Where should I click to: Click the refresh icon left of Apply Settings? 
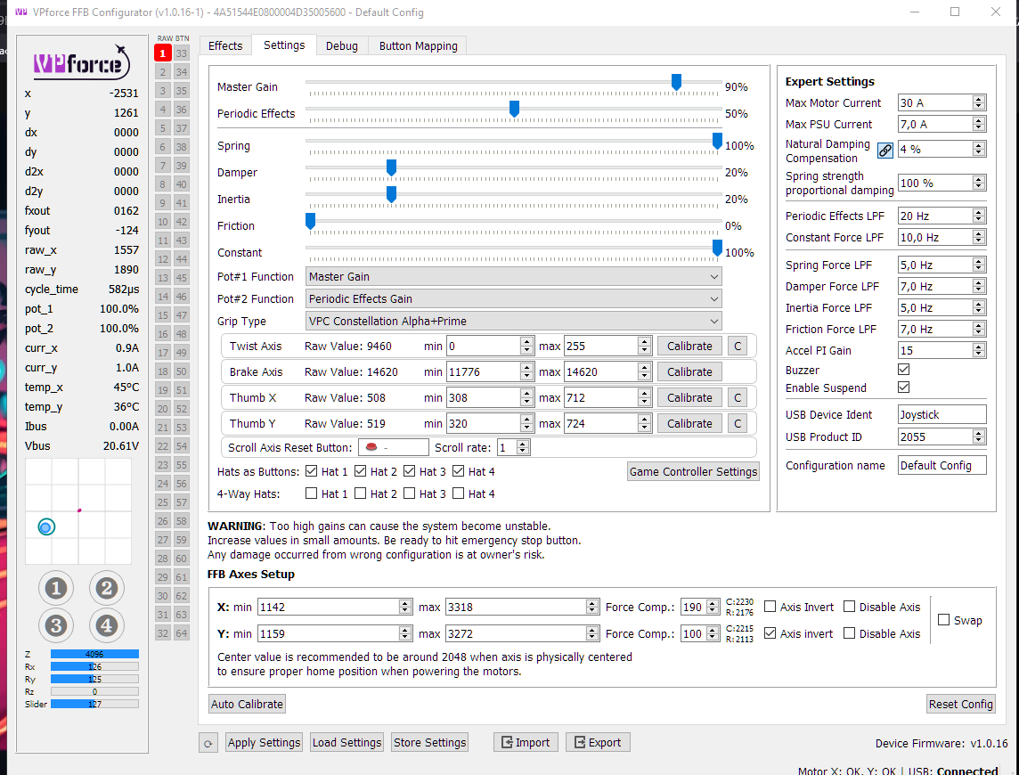(208, 743)
